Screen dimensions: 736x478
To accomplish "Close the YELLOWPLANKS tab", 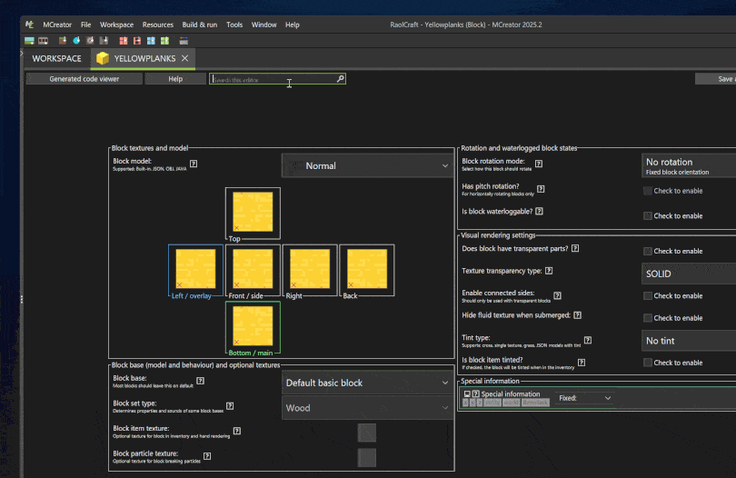I will tap(185, 58).
